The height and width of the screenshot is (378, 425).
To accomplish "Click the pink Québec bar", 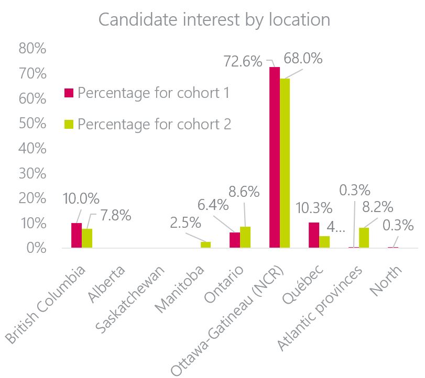I will (314, 235).
